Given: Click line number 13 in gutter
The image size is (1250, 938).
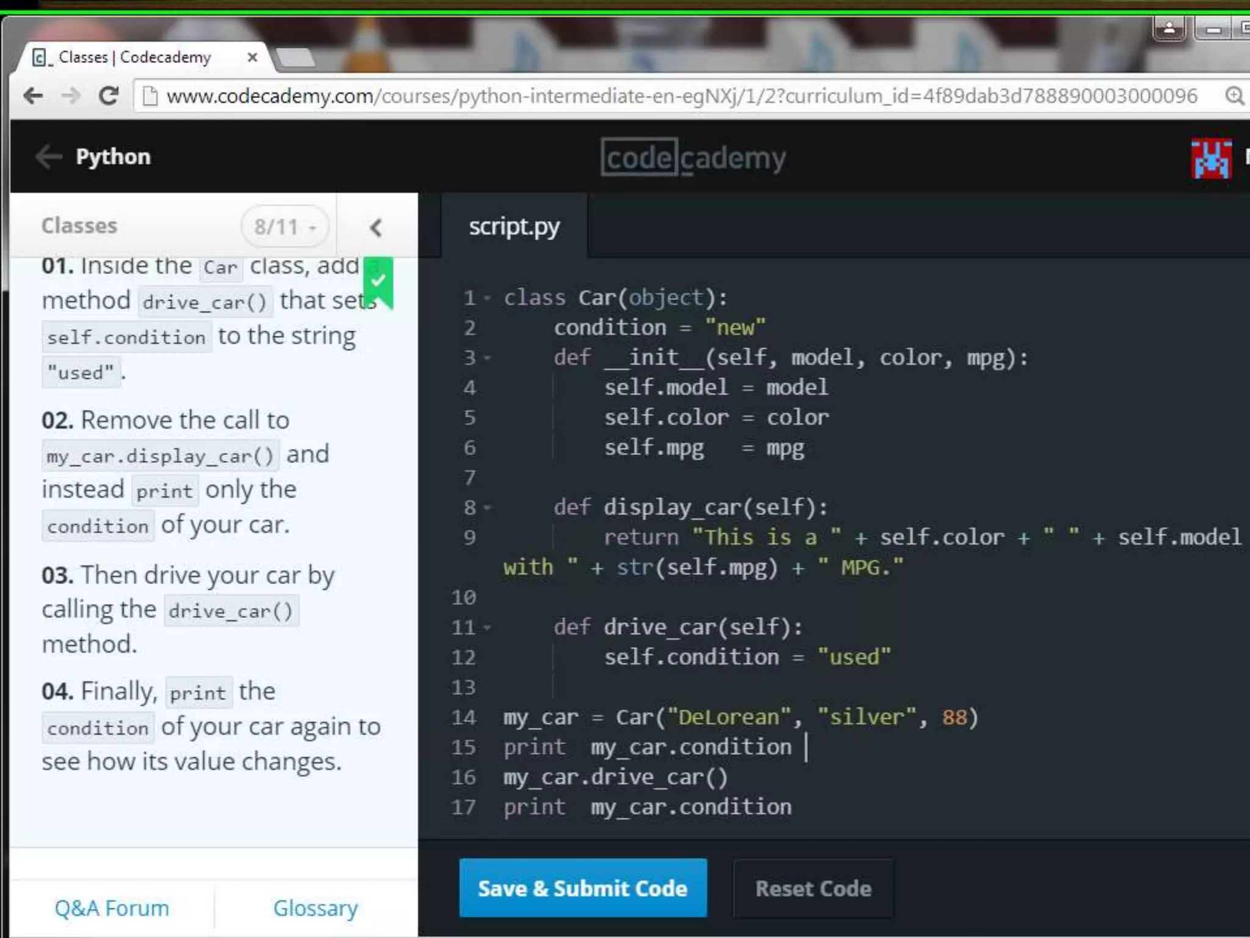Looking at the screenshot, I should coord(464,688).
